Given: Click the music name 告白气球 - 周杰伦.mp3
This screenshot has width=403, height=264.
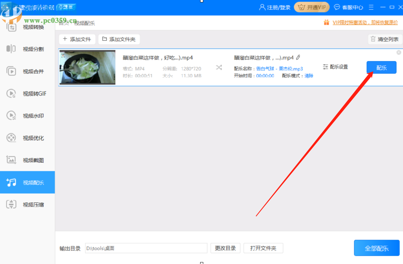Looking at the screenshot, I should coord(280,69).
